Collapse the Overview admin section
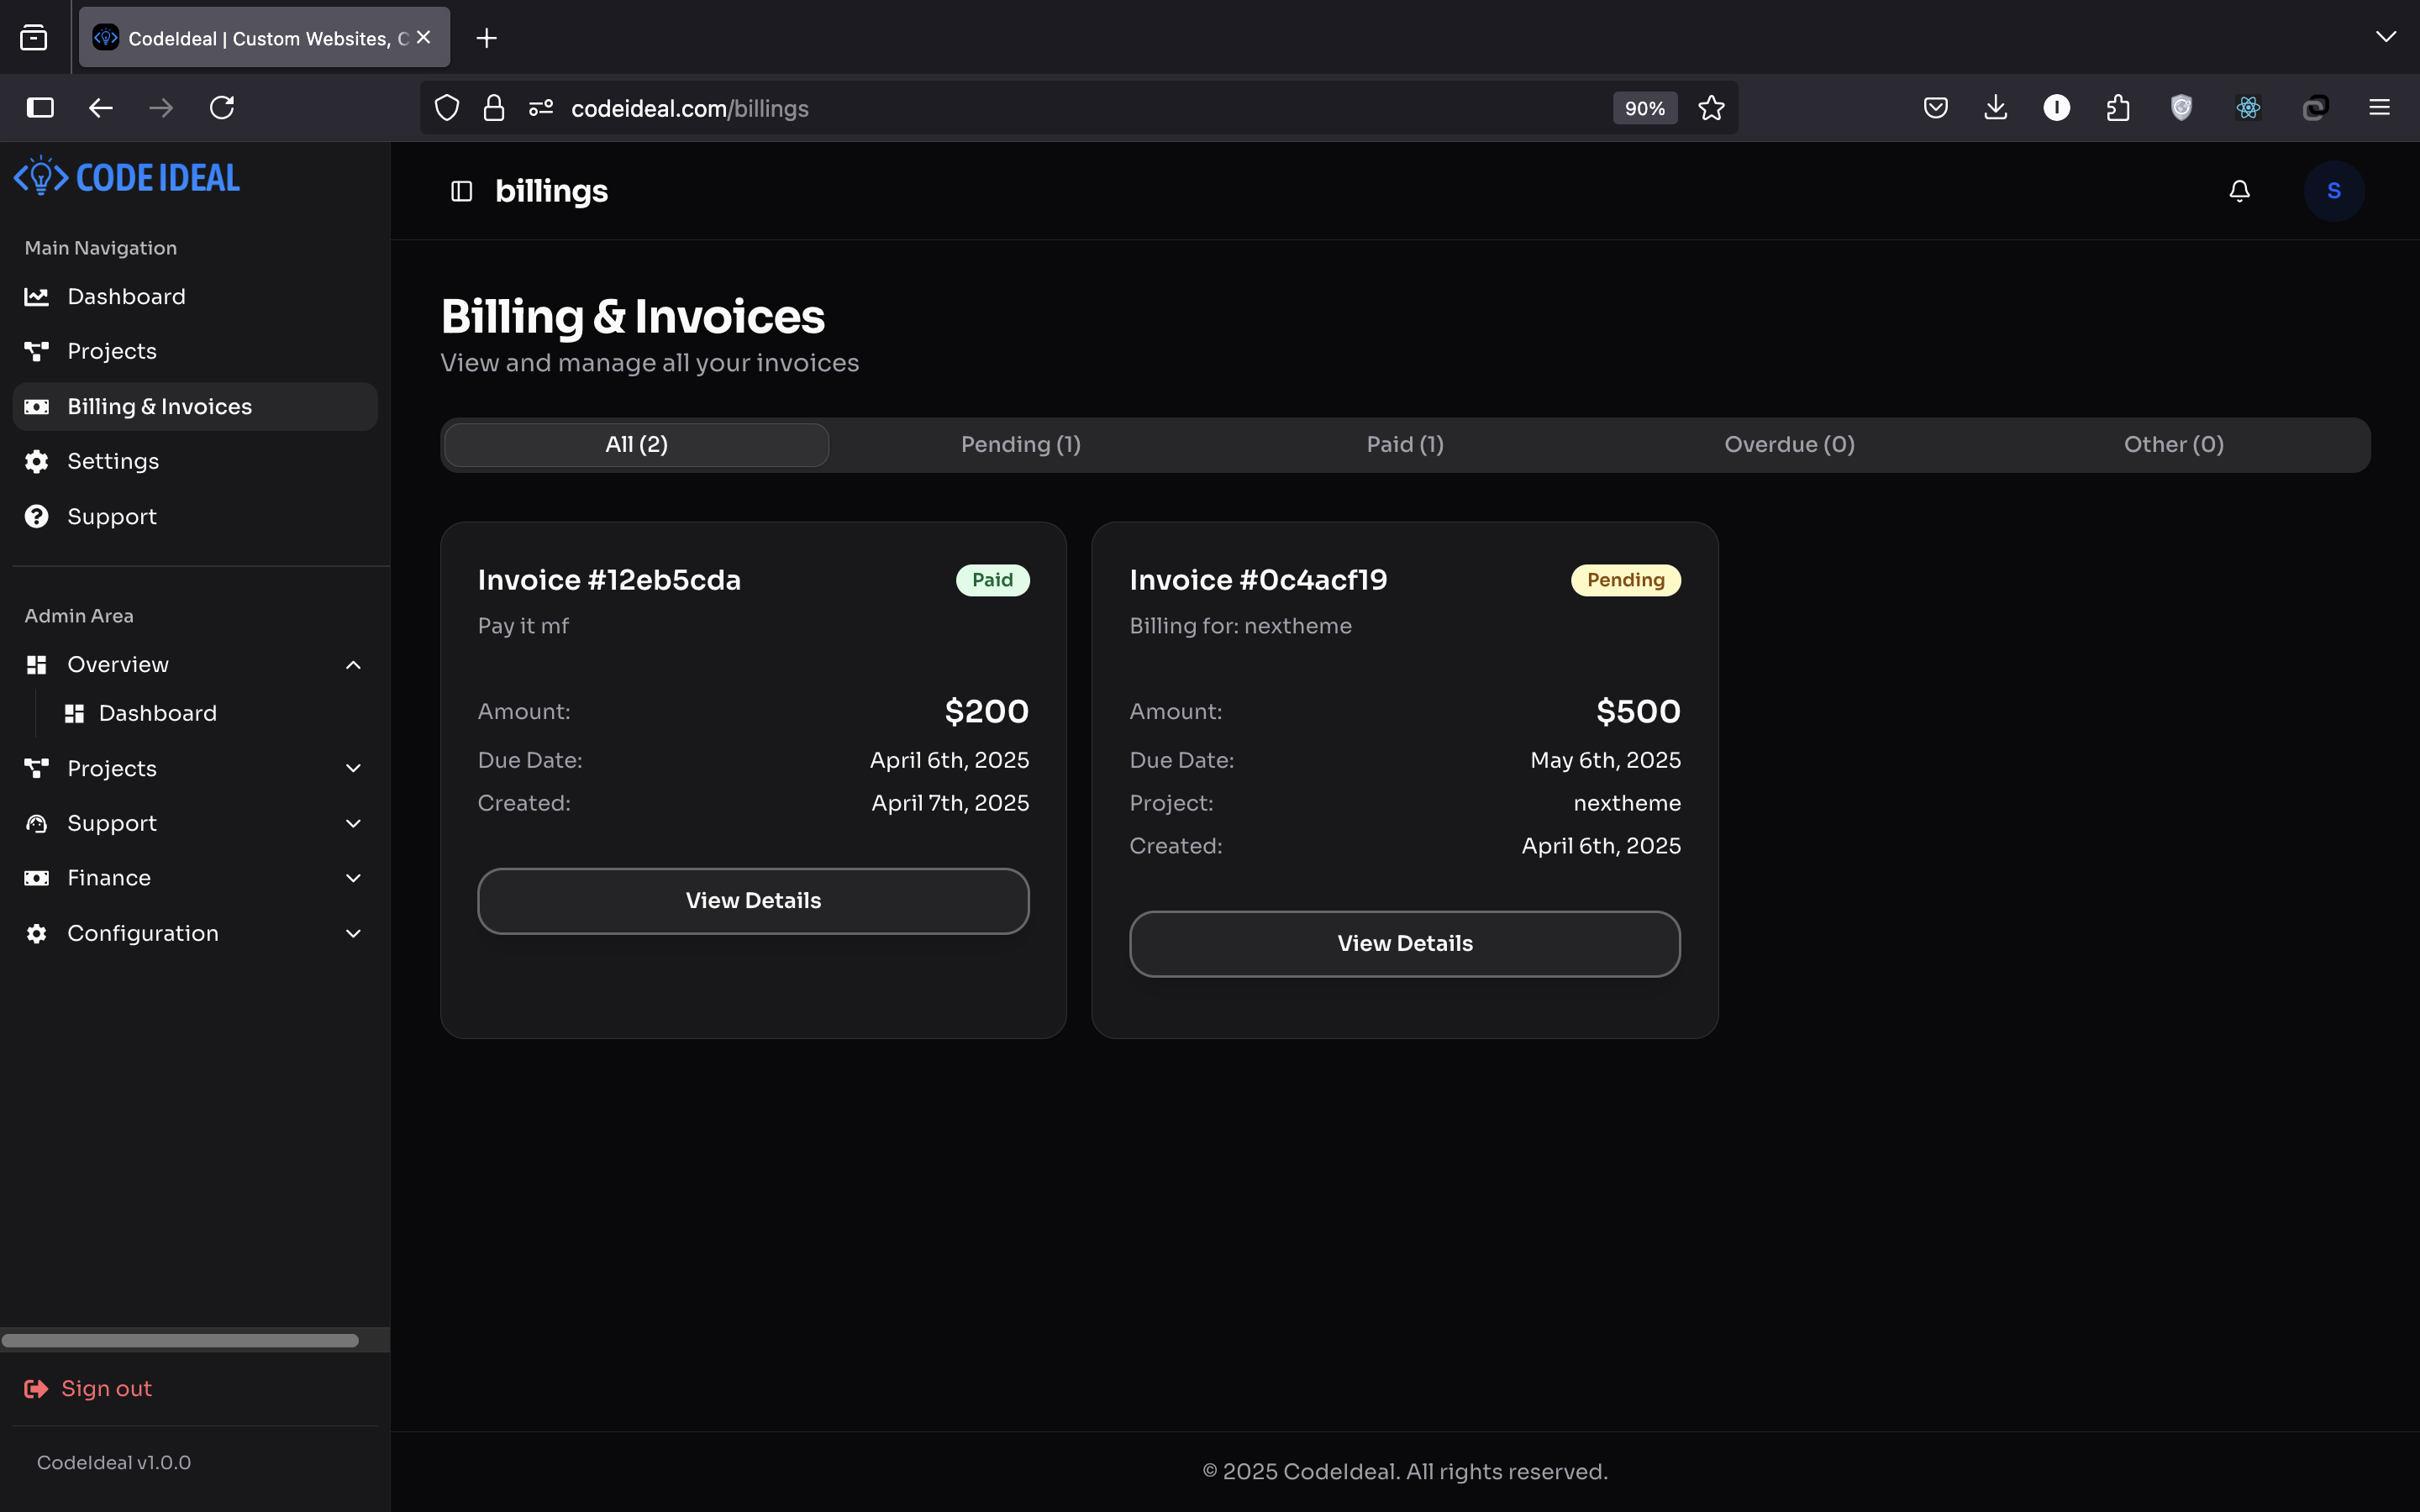This screenshot has height=1512, width=2420. [x=353, y=665]
